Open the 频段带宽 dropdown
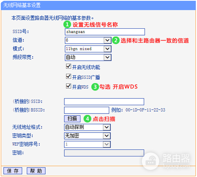 point(88,58)
